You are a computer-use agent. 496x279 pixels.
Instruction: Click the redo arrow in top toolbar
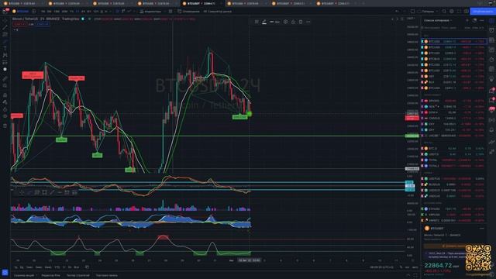coord(405,12)
